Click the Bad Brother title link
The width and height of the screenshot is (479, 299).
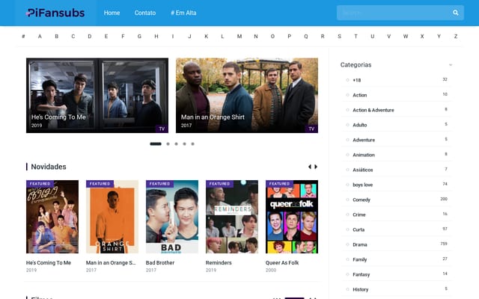coord(160,262)
